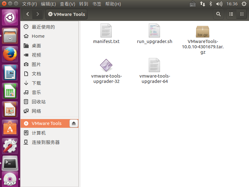Open sound volume indicator

(x=219, y=4)
